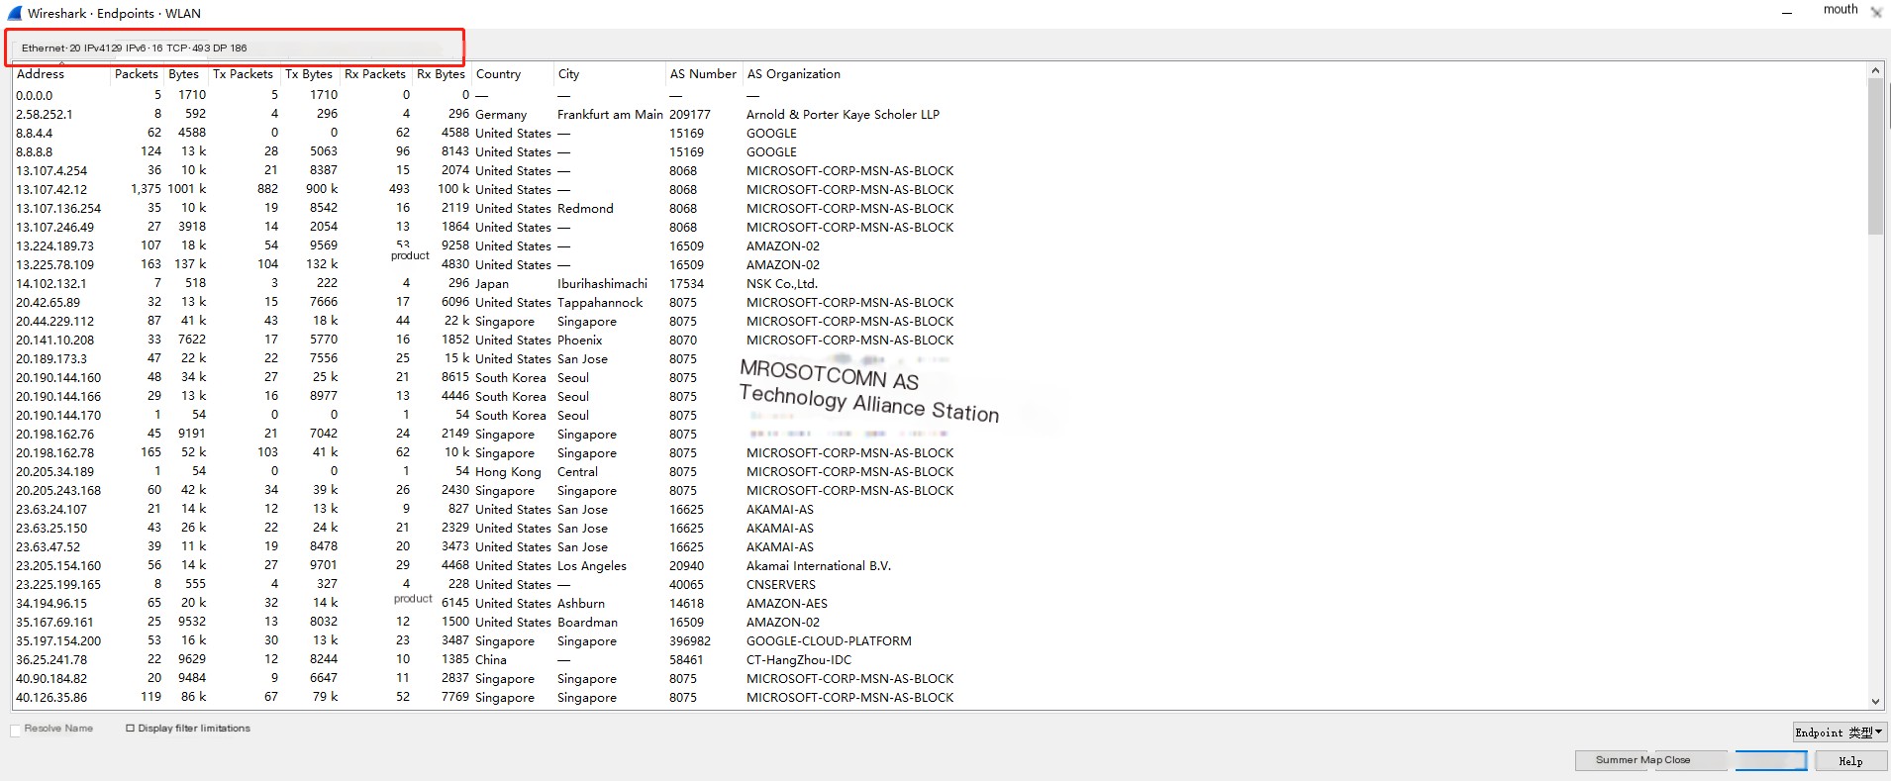The width and height of the screenshot is (1891, 781).
Task: Select the 36.25.241.78 China row
Action: [939, 659]
